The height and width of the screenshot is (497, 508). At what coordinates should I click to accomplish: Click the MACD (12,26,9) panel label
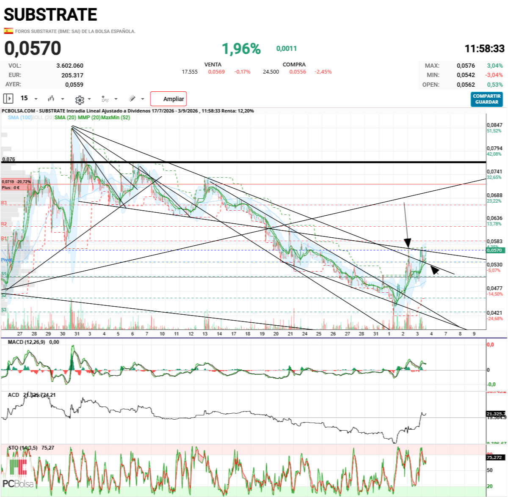(26, 342)
